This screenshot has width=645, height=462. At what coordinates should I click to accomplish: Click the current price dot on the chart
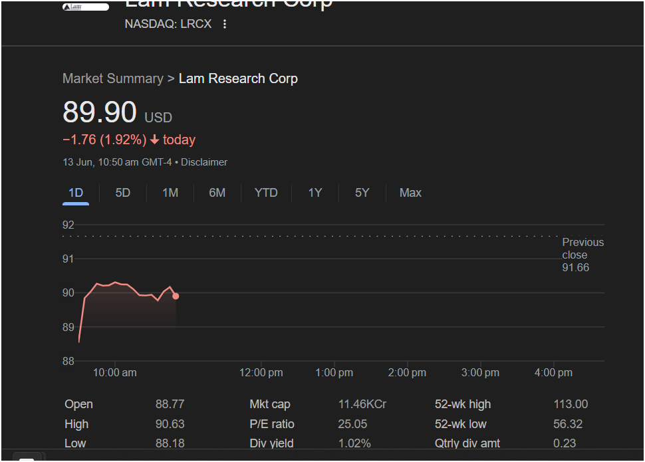coord(176,296)
